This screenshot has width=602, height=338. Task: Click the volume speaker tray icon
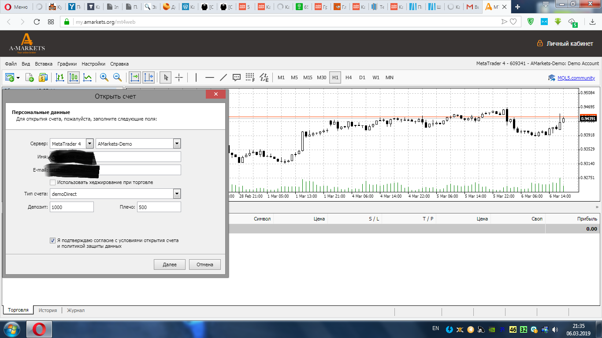(554, 329)
